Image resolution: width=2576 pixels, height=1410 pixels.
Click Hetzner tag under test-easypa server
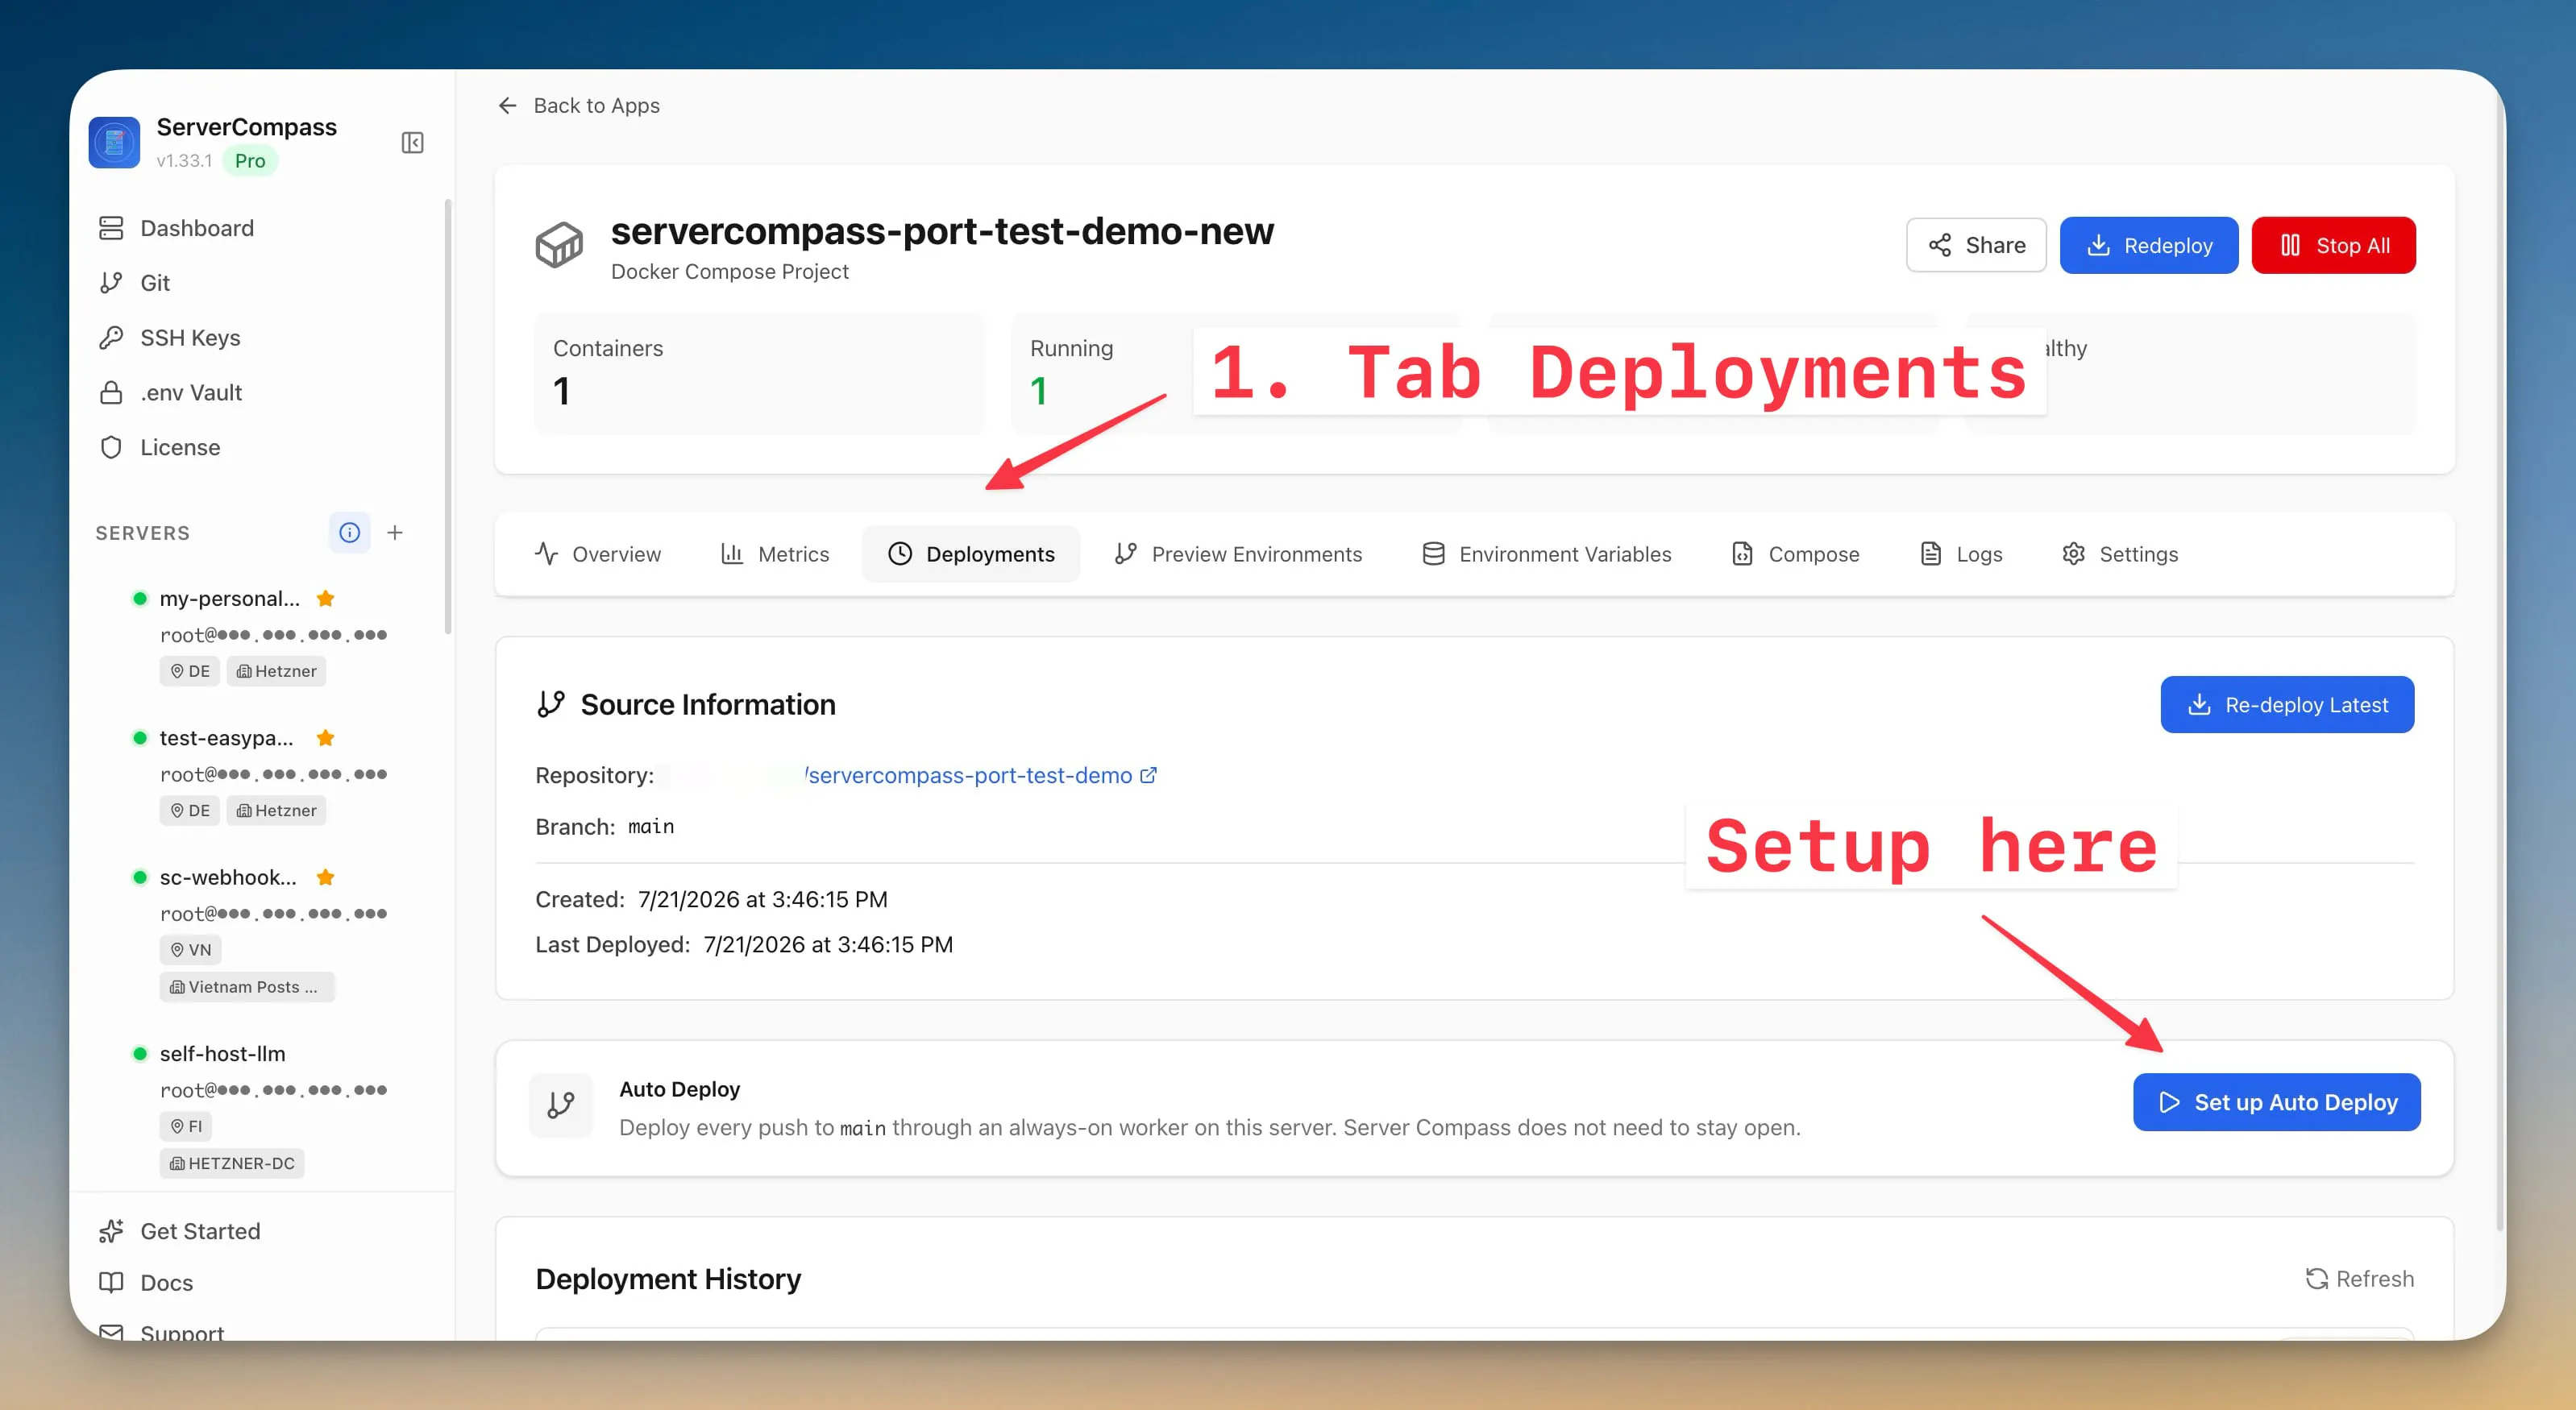(277, 811)
